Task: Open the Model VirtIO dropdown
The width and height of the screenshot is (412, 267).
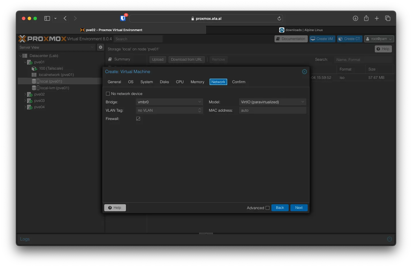Action: 303,102
